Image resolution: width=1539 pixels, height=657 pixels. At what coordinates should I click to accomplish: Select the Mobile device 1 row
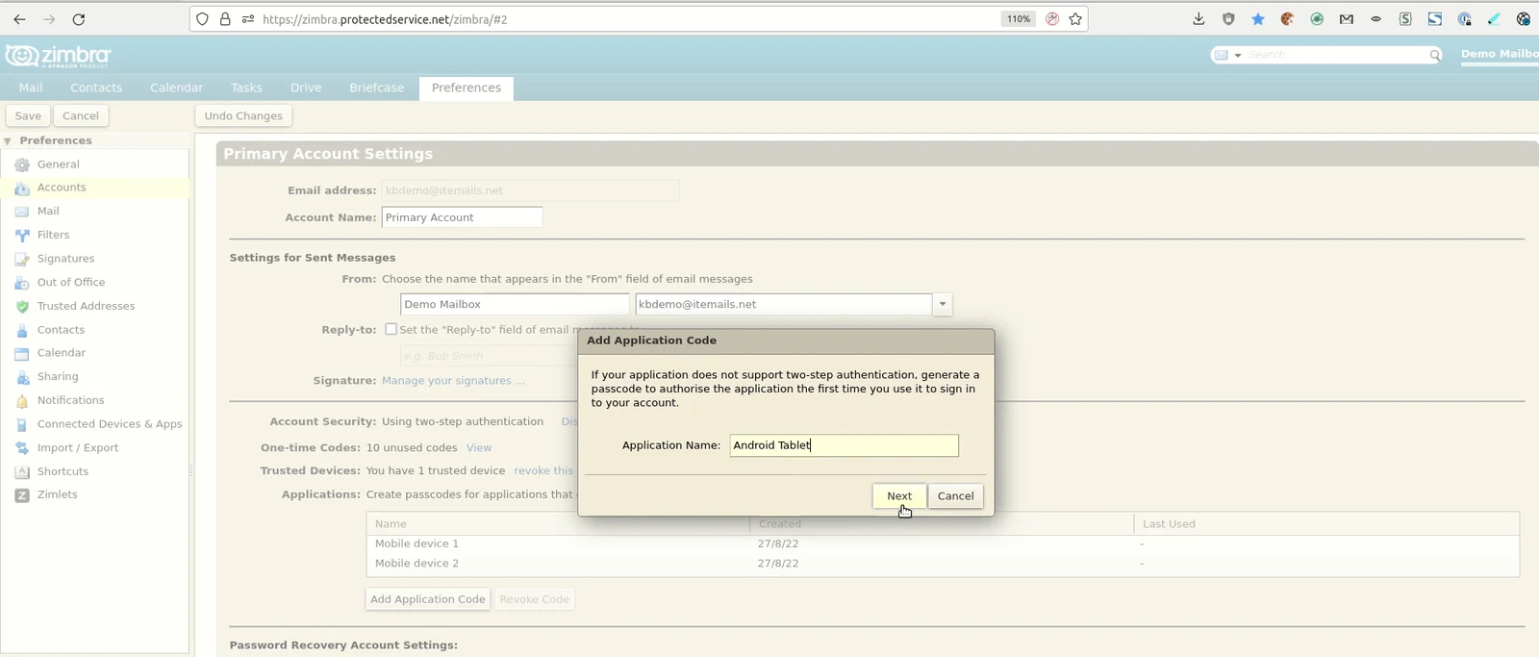[x=943, y=544]
